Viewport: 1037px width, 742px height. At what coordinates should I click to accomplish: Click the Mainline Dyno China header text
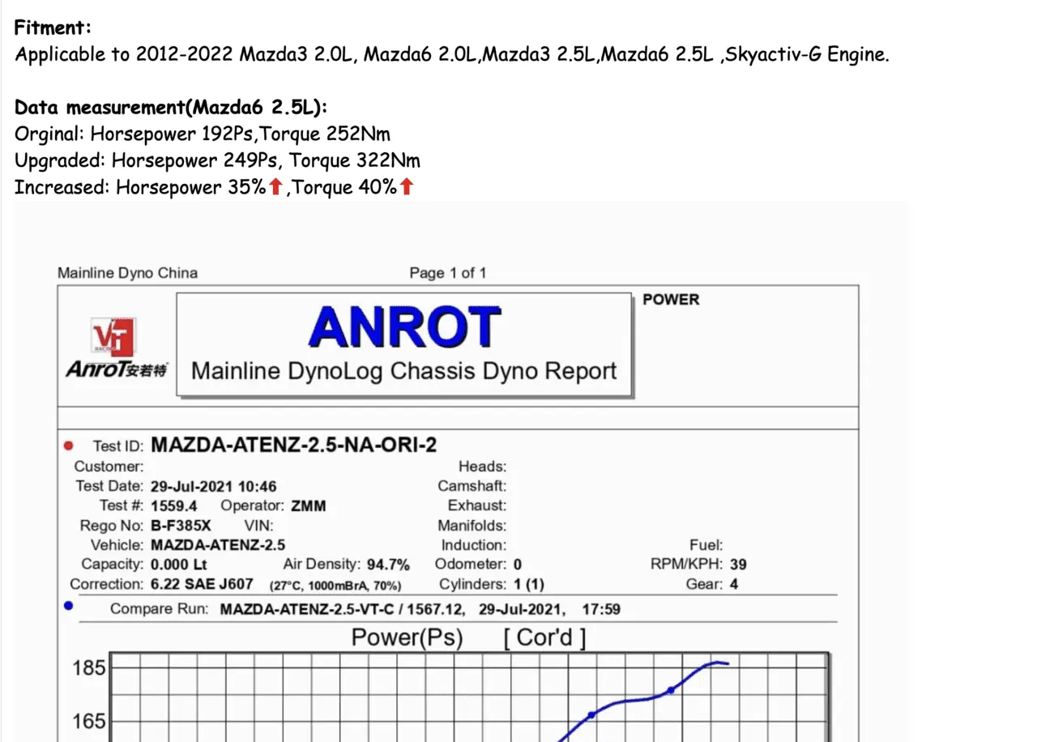tap(127, 273)
